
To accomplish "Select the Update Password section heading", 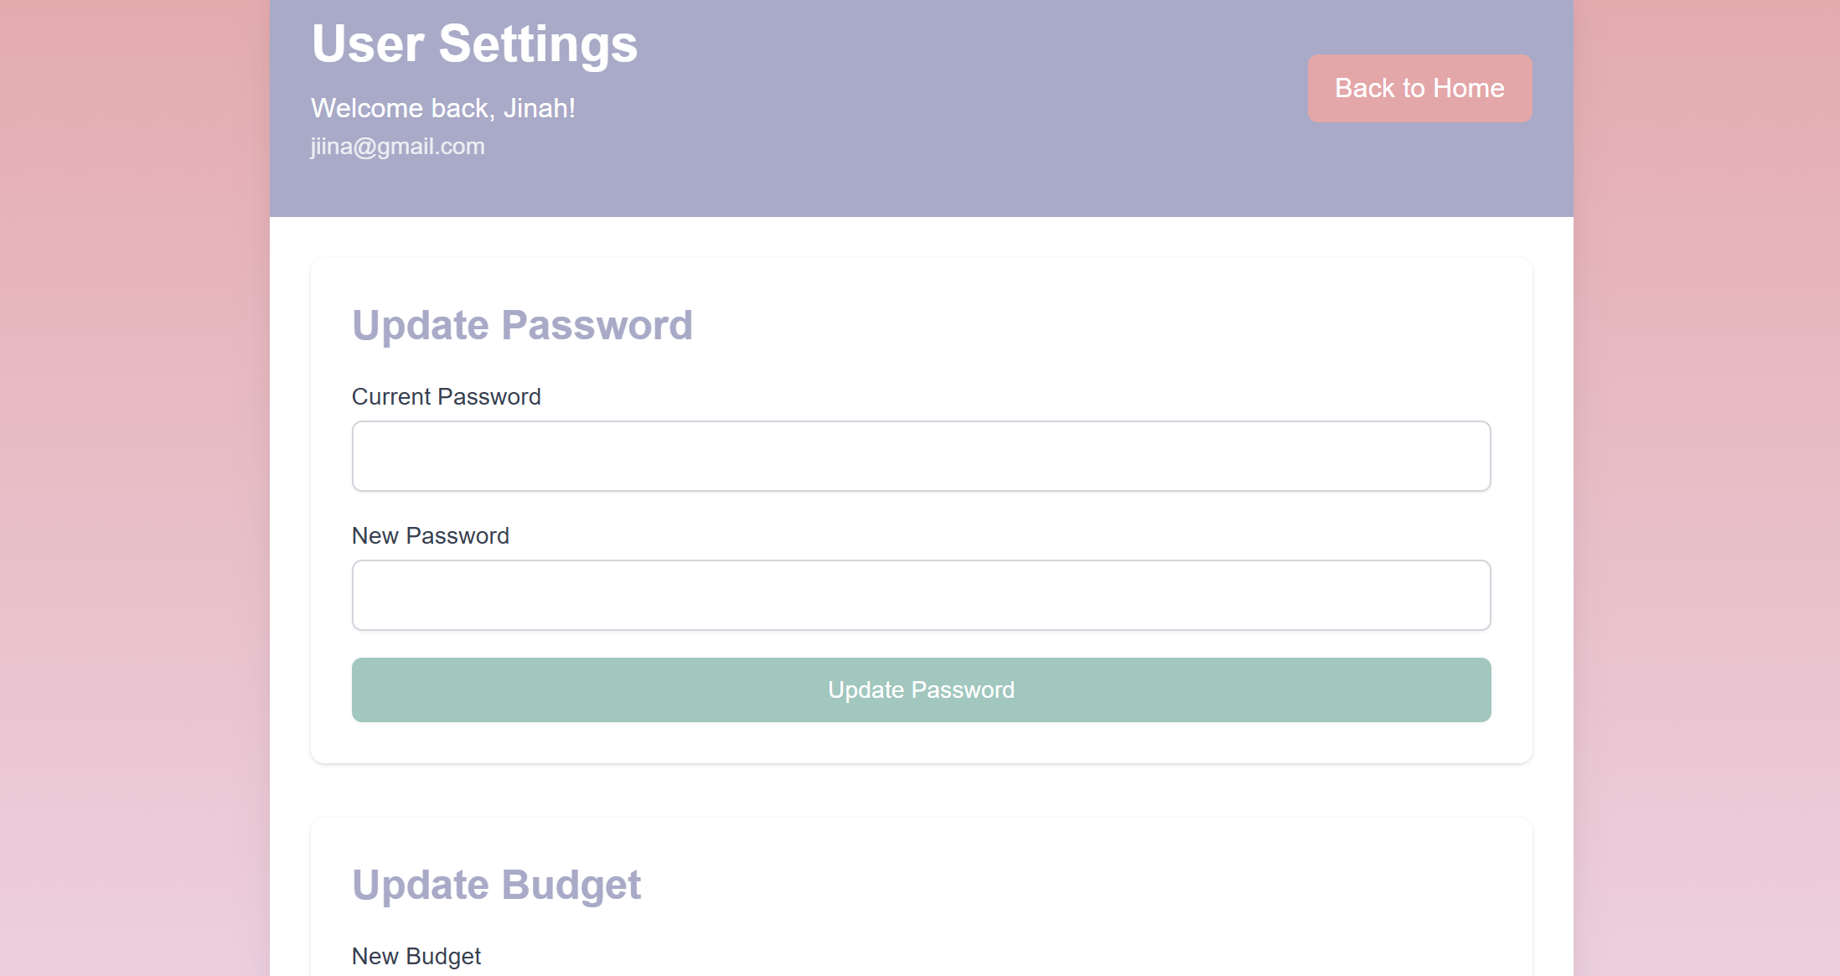I will pyautogui.click(x=521, y=325).
